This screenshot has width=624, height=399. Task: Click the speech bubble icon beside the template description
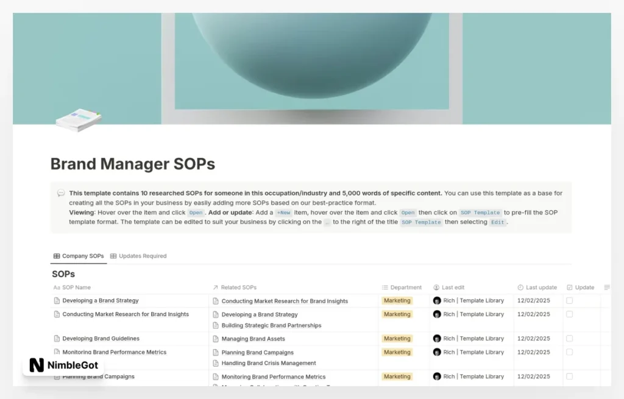[x=61, y=192]
